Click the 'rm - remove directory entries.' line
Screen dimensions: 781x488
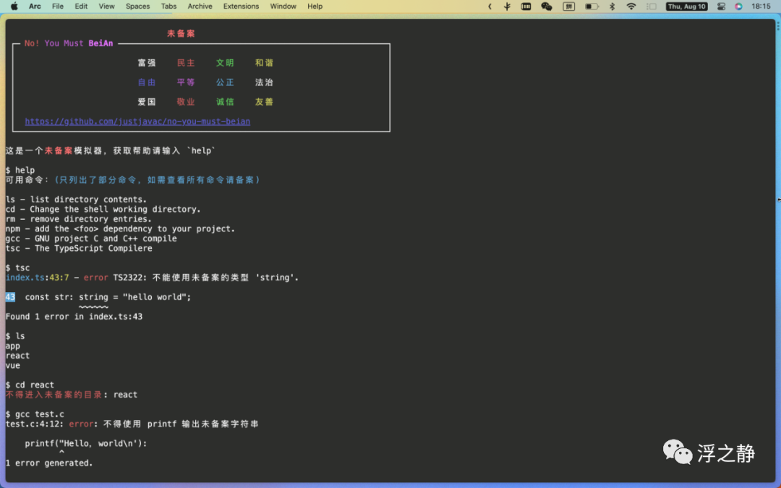pos(79,219)
